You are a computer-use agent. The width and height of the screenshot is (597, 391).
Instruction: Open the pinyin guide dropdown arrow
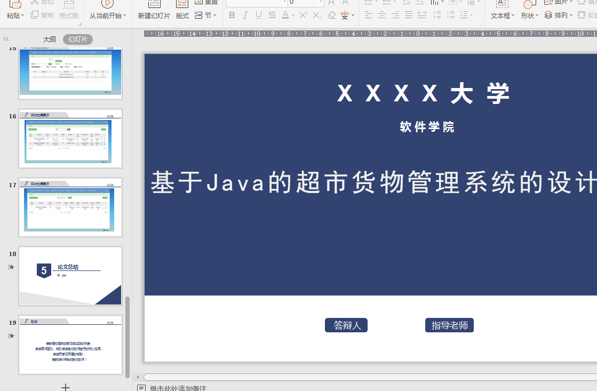[x=353, y=15]
